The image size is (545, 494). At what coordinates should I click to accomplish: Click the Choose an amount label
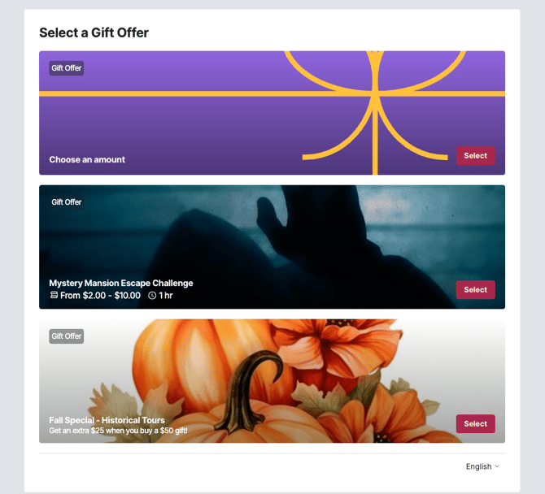point(87,160)
